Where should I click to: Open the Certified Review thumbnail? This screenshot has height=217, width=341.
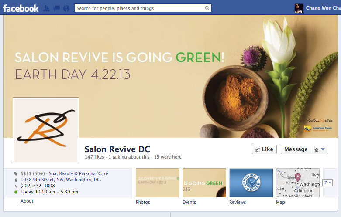(x=251, y=183)
